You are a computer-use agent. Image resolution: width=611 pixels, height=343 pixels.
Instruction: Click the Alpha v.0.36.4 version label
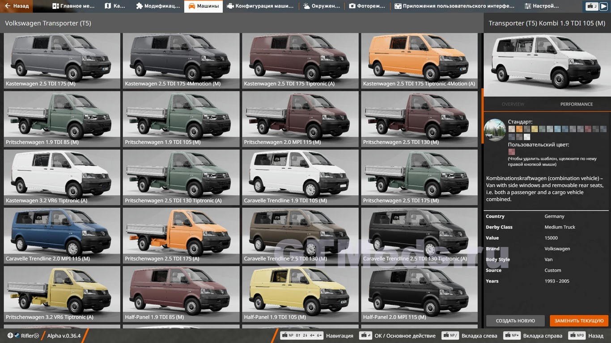tap(64, 336)
